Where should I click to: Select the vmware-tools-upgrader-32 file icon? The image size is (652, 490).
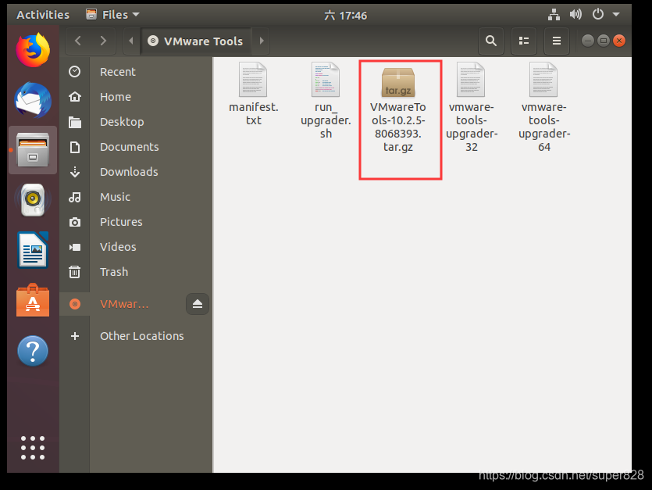tap(471, 79)
